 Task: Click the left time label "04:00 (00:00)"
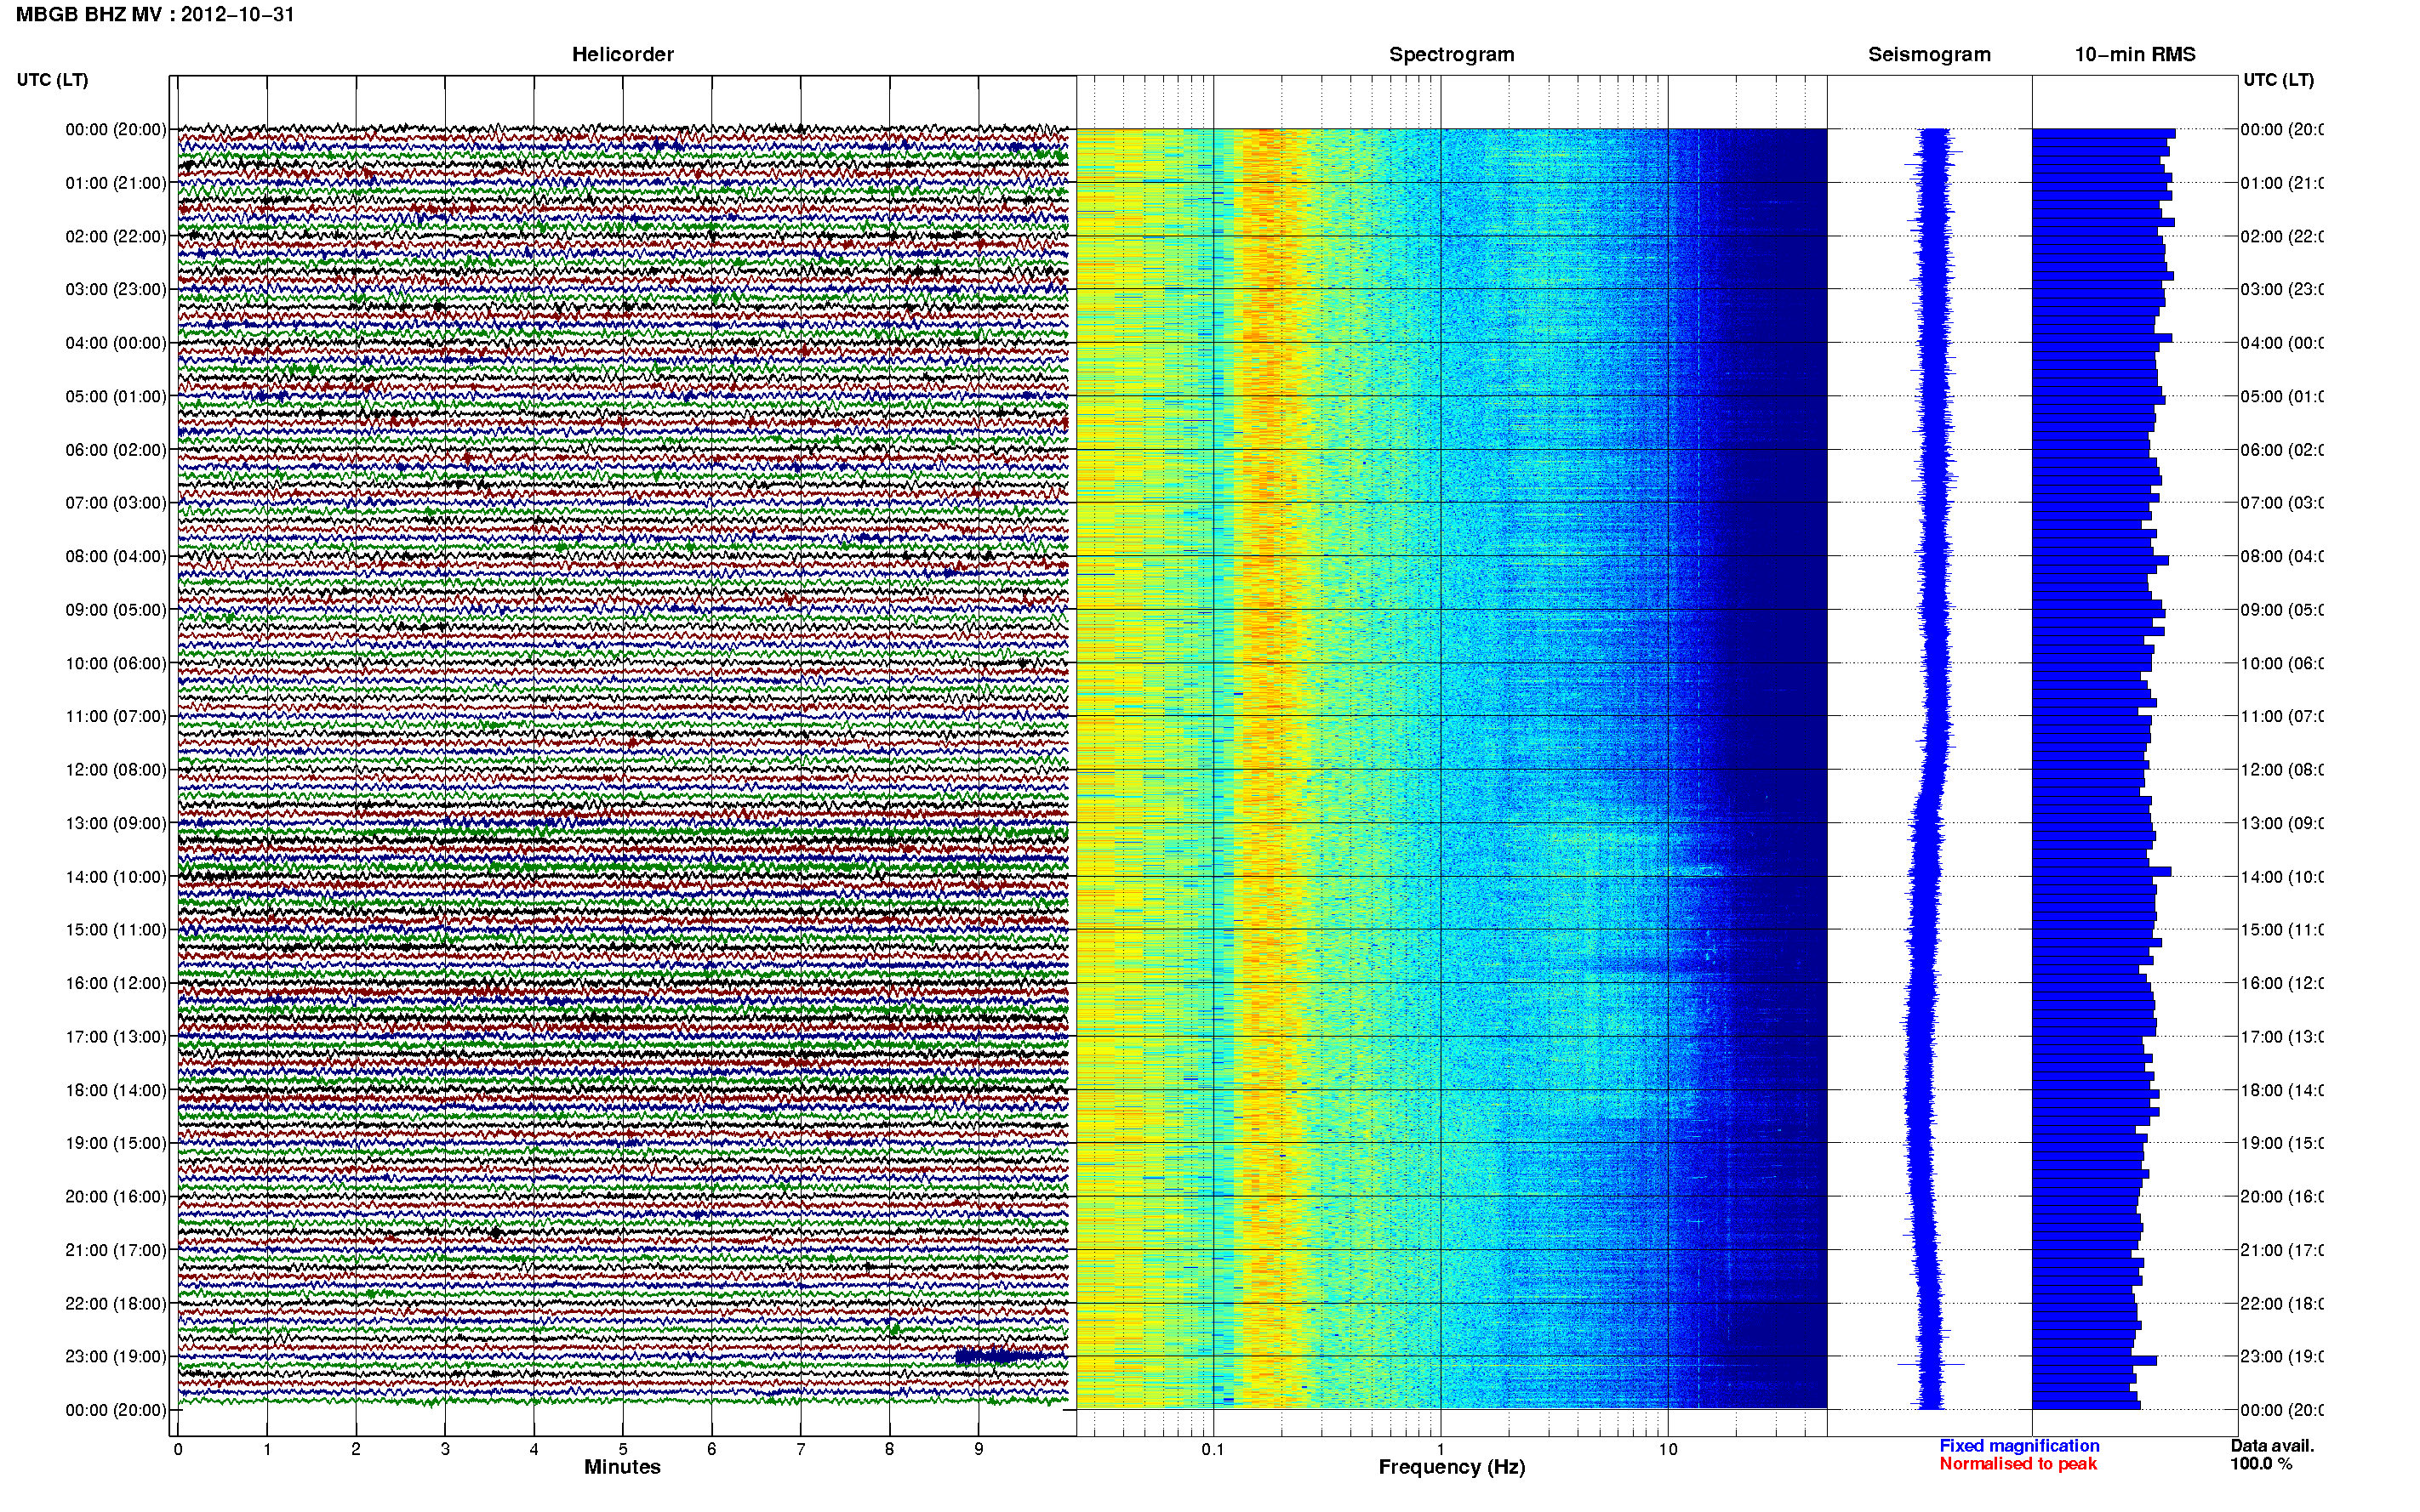pyautogui.click(x=116, y=343)
